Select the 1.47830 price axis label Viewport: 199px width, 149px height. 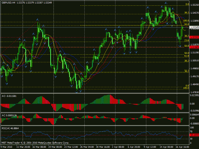(x=195, y=92)
